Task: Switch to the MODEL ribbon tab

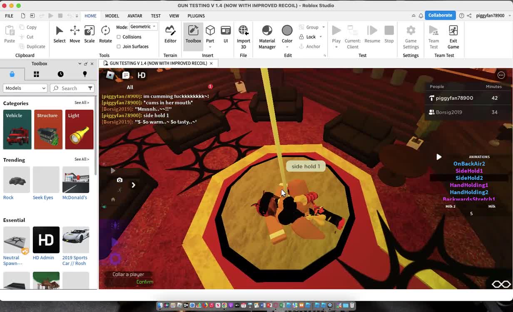Action: [112, 16]
